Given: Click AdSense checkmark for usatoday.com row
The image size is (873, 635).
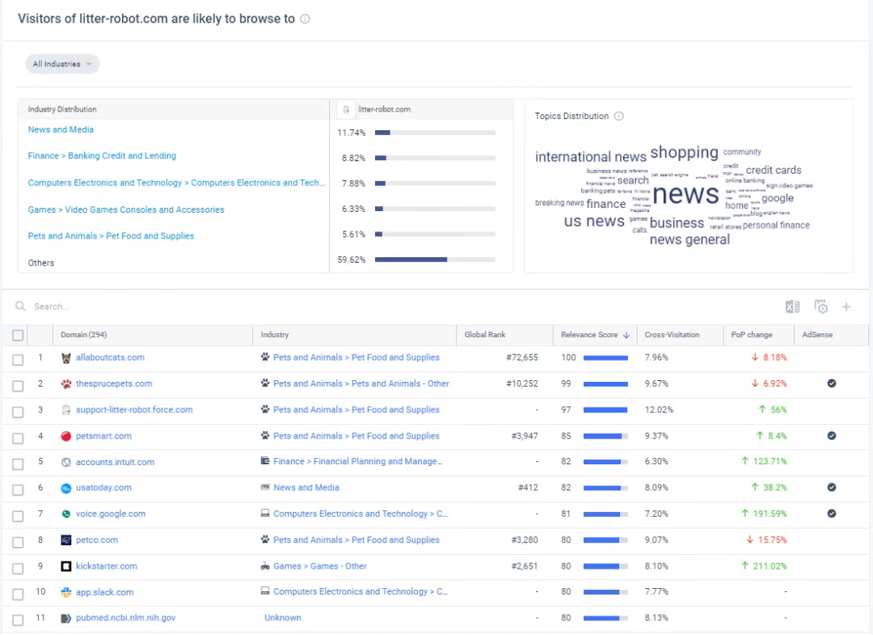Looking at the screenshot, I should pos(831,488).
